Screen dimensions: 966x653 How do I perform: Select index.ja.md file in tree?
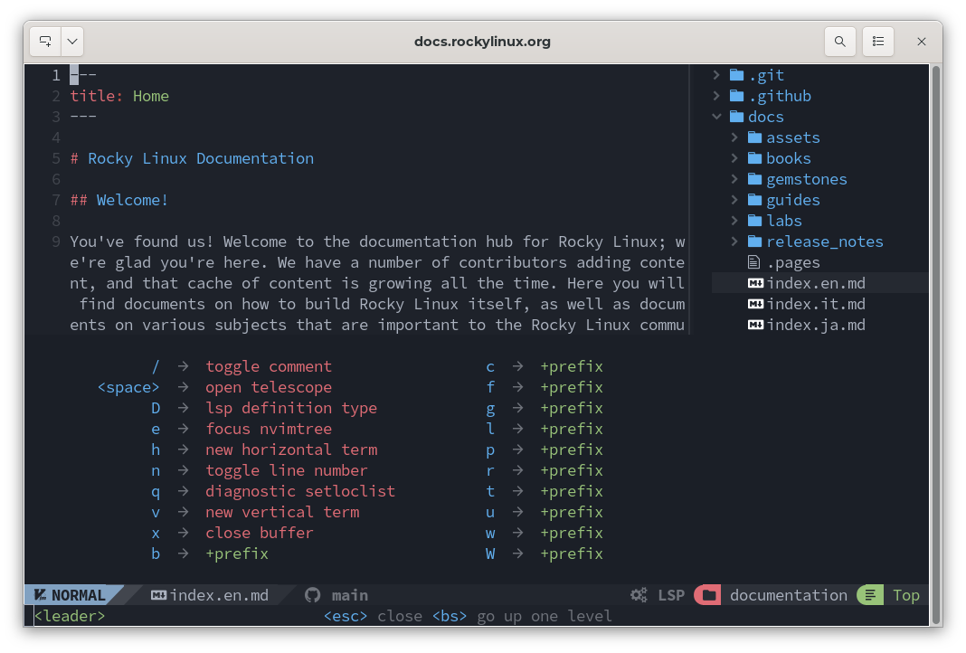(815, 325)
